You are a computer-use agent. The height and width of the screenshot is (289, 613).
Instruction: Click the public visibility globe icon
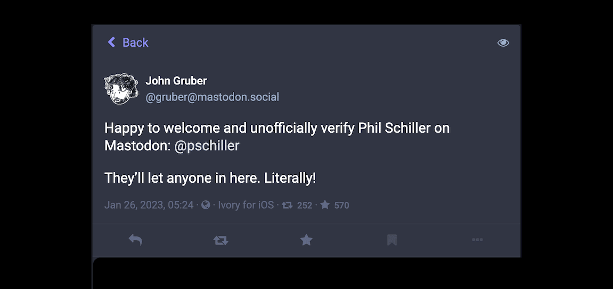tap(206, 205)
